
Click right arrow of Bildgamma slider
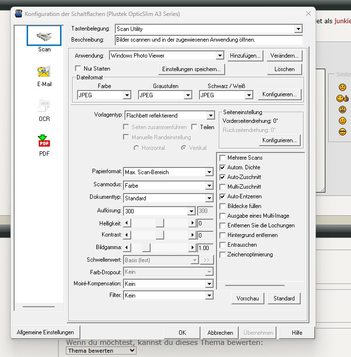tap(193, 248)
